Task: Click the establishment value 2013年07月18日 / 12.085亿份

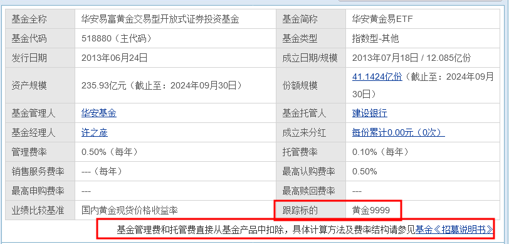Action: click(x=411, y=58)
